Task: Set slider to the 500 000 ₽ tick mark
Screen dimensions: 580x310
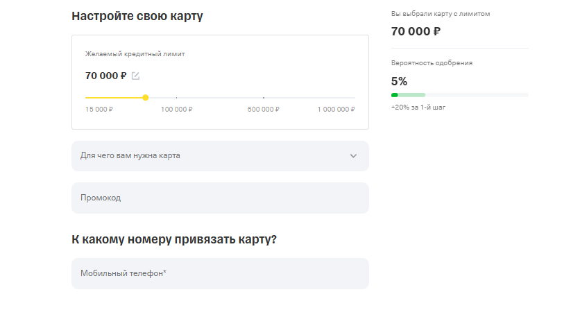Action: point(263,98)
